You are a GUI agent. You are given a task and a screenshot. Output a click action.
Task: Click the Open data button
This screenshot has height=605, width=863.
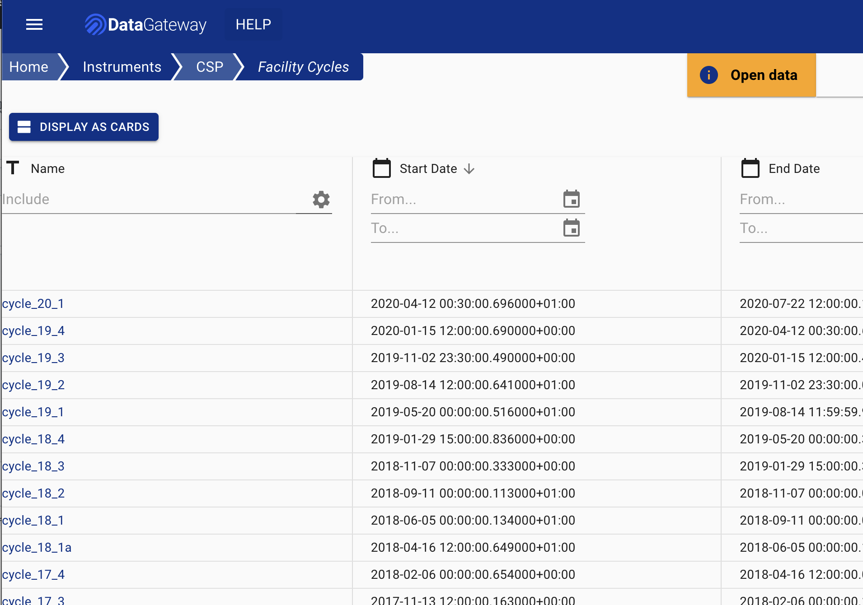coord(764,75)
